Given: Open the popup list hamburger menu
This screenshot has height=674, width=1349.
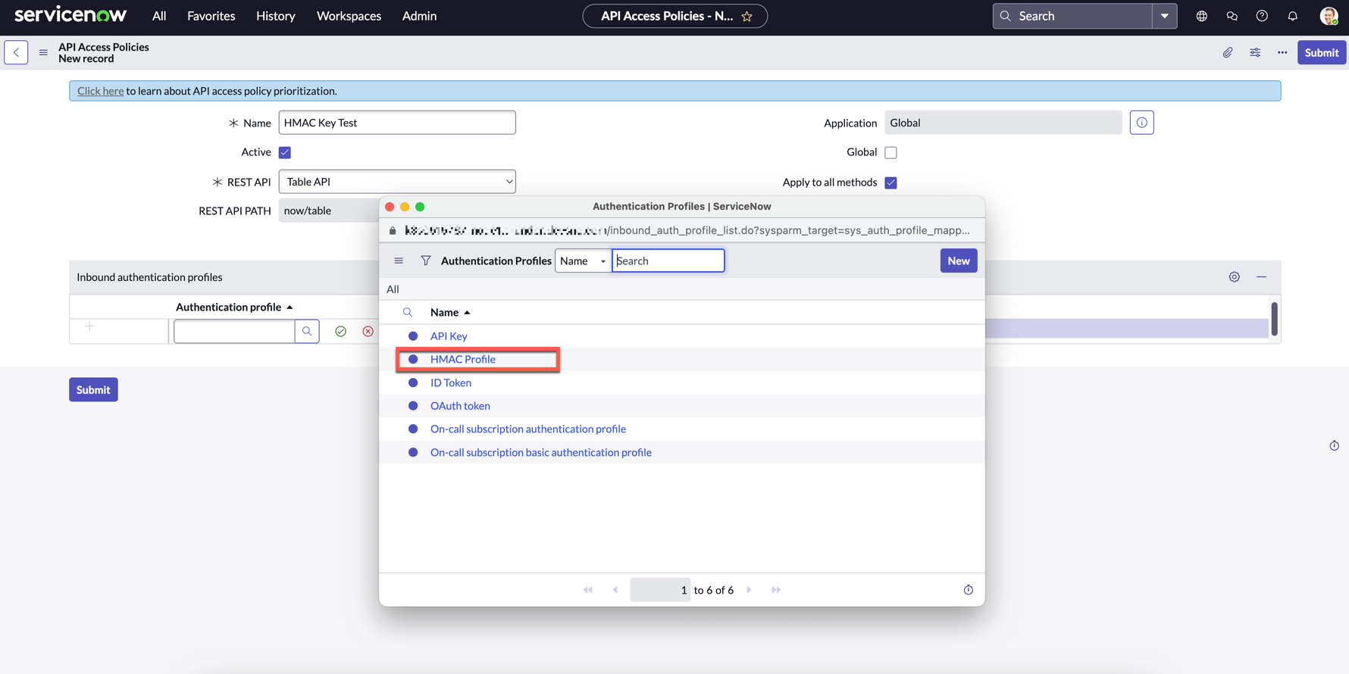Looking at the screenshot, I should pos(399,261).
